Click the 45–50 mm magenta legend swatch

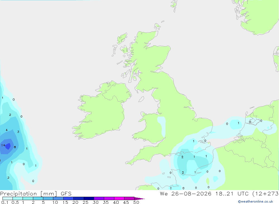(129, 198)
